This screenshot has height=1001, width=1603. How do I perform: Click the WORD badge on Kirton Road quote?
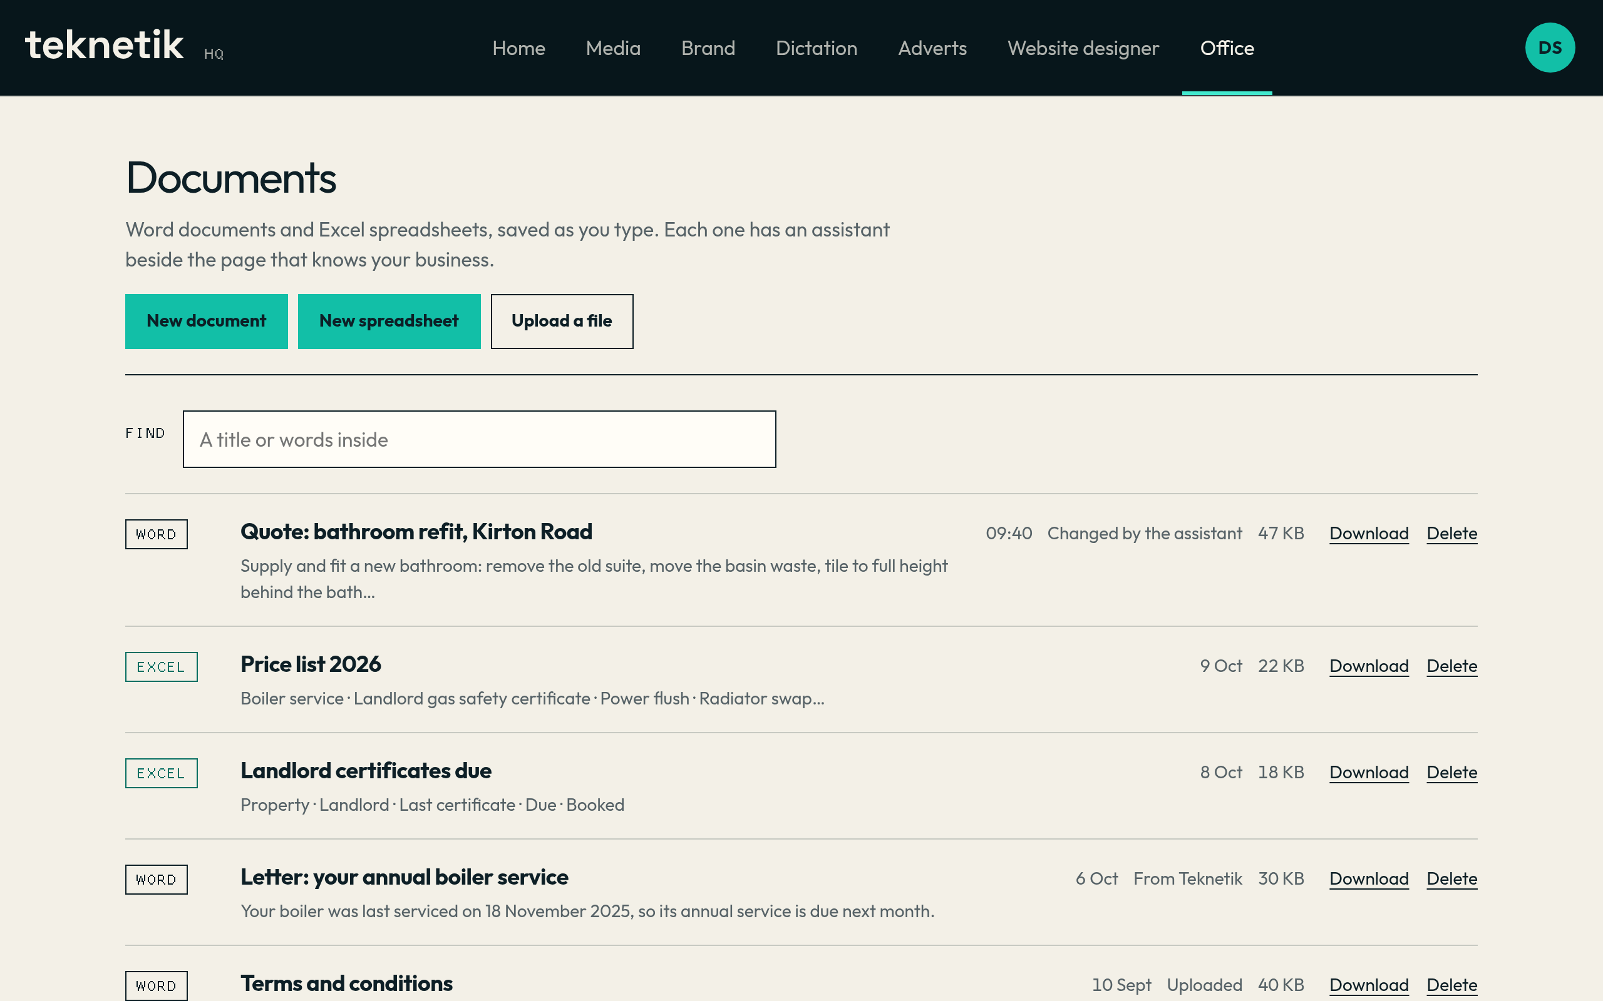tap(157, 534)
